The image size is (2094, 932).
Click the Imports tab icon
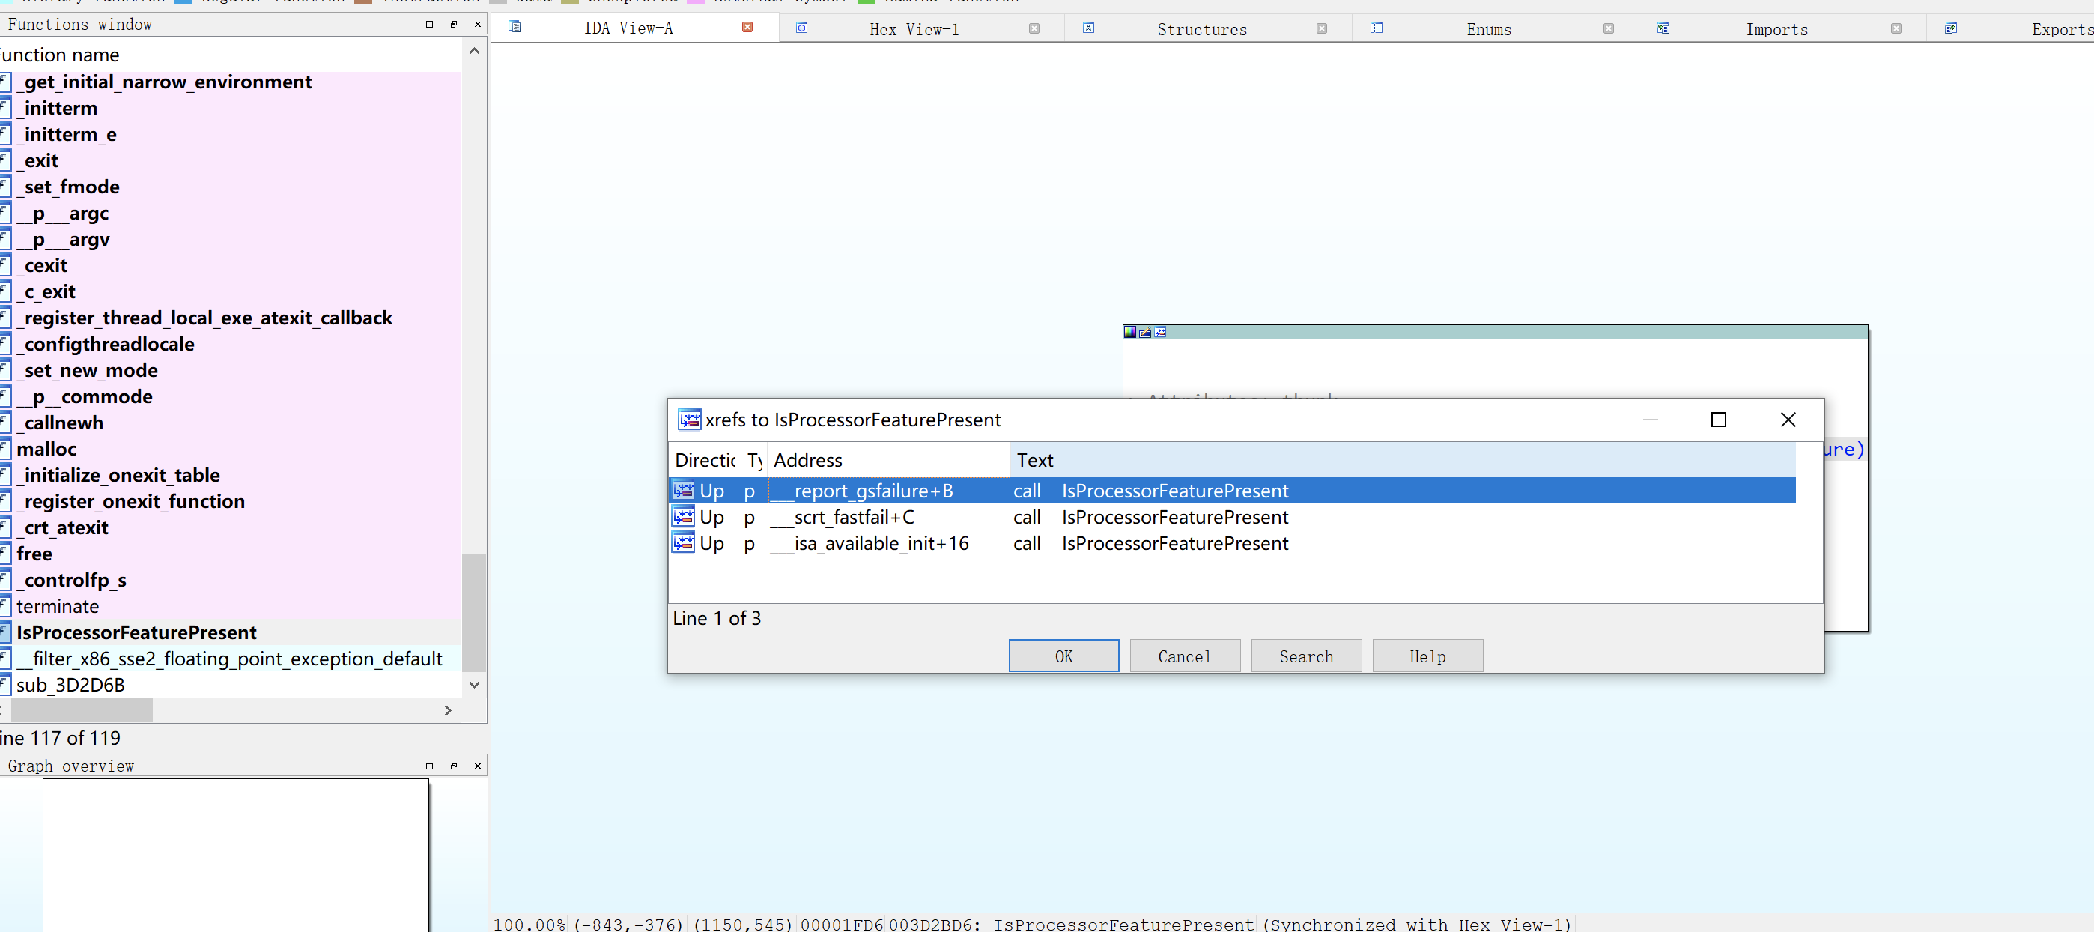click(x=1663, y=28)
